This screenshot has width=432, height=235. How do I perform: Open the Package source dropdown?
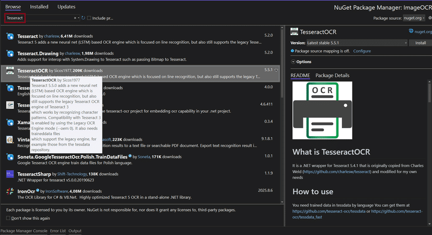click(x=414, y=18)
